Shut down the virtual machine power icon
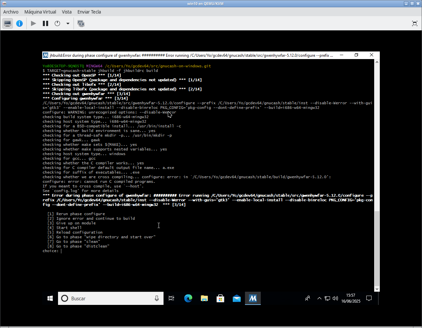Viewport: 422px width, 328px height. [x=57, y=23]
